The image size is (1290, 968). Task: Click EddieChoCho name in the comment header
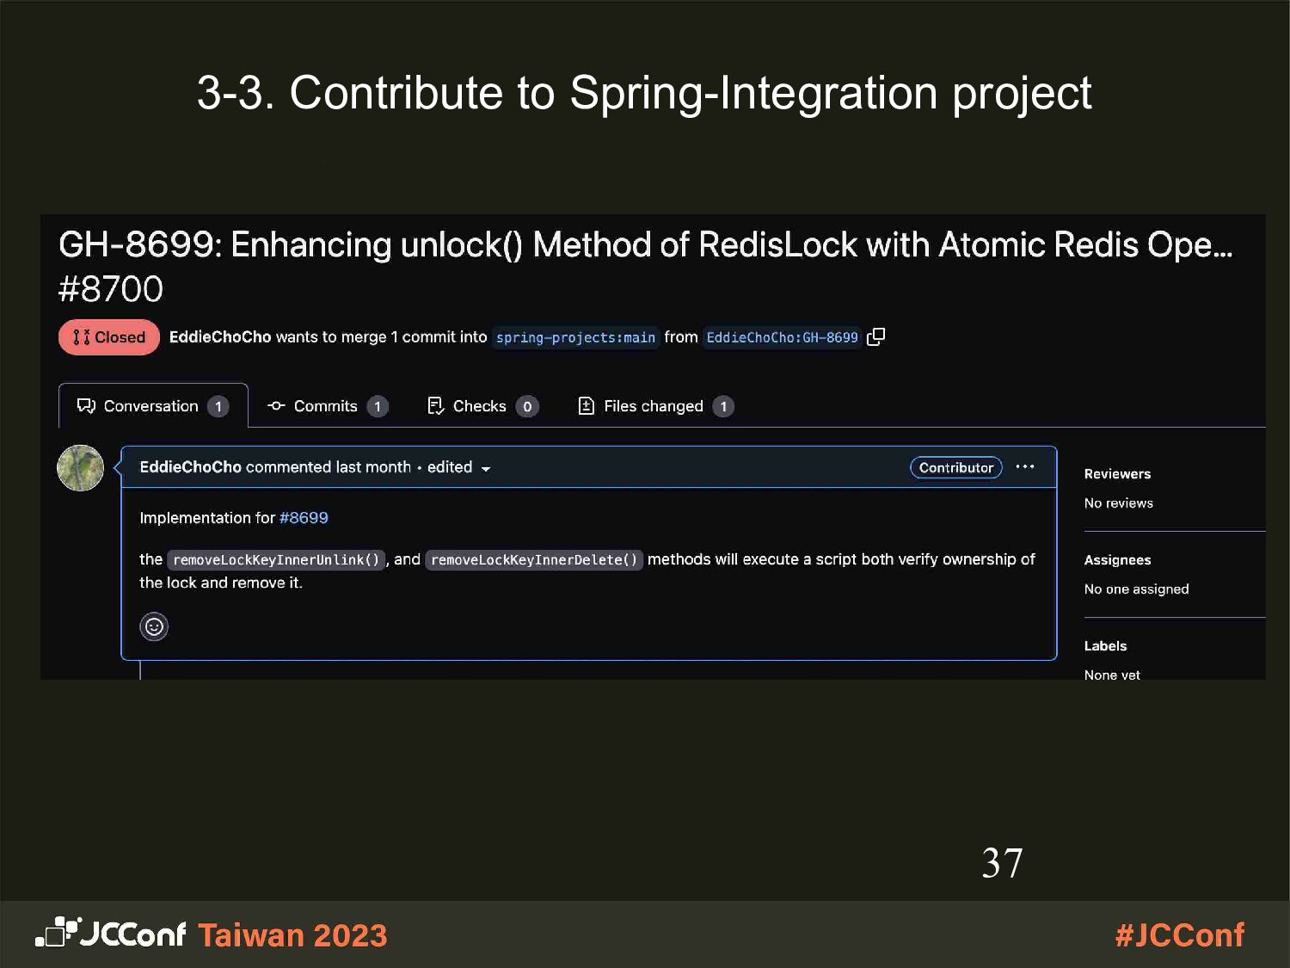(190, 466)
